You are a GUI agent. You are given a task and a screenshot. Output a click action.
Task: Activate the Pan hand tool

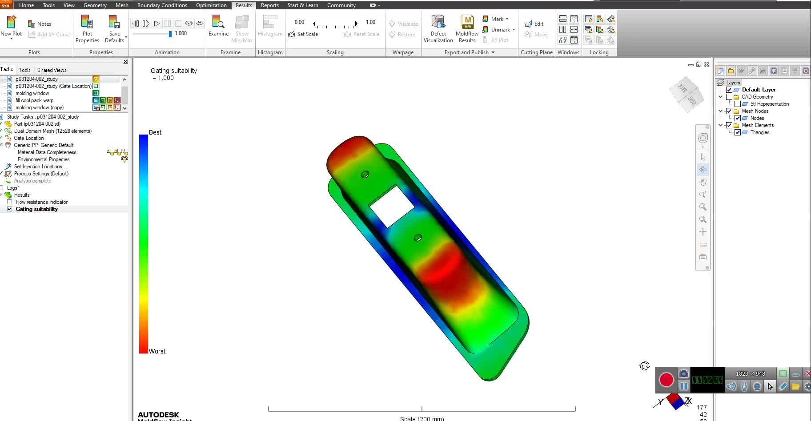703,182
